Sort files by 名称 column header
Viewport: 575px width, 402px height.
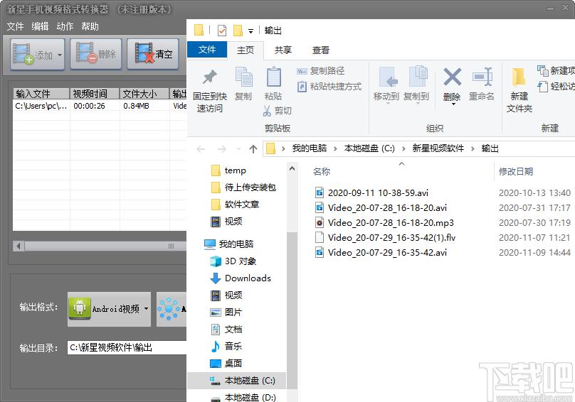tap(322, 171)
